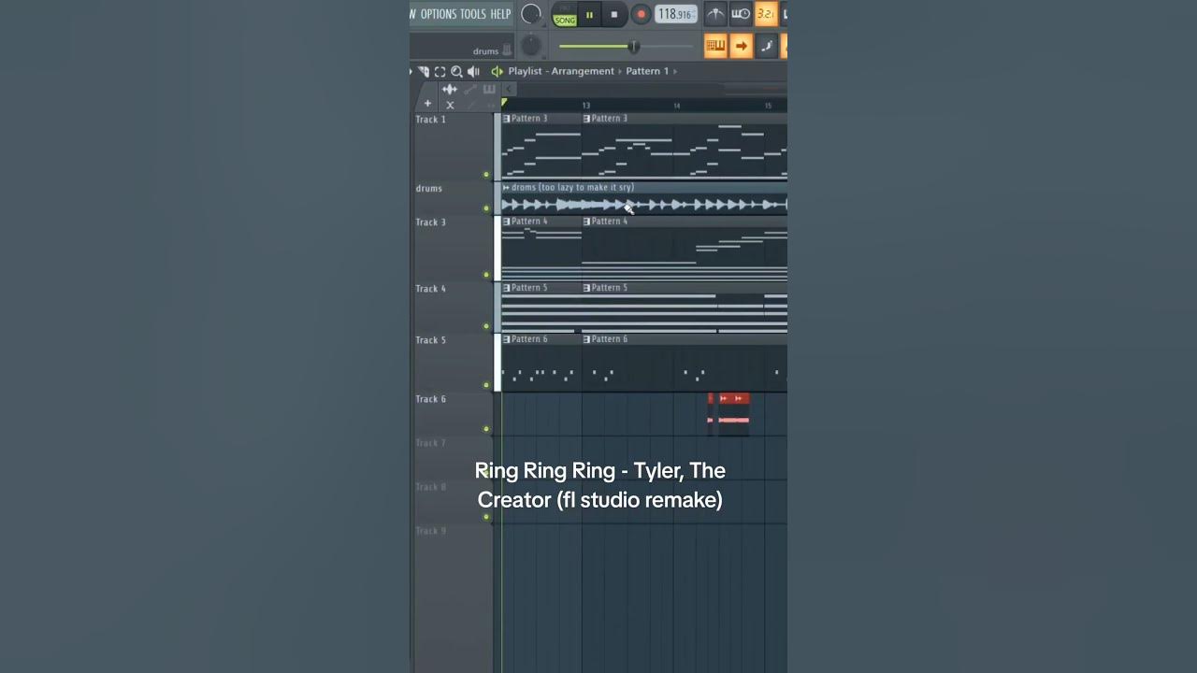Mute Track 6 with its green dot
The width and height of the screenshot is (1197, 673).
pos(486,429)
